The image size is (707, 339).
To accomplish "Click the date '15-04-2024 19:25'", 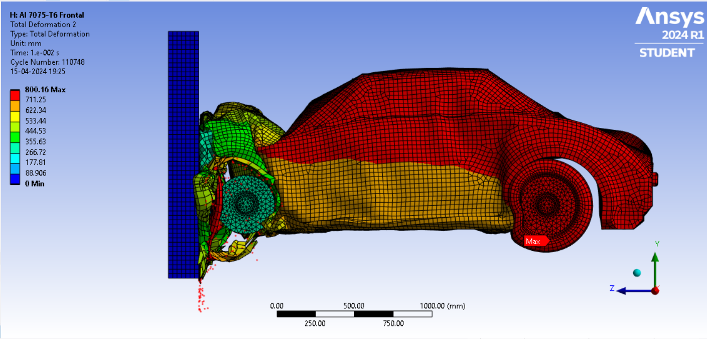I will tap(38, 72).
